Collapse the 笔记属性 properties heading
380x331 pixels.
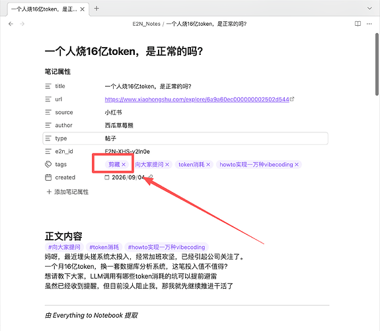(x=57, y=71)
